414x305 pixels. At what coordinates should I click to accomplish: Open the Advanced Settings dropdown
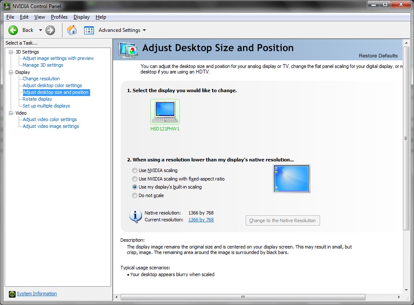click(x=144, y=30)
